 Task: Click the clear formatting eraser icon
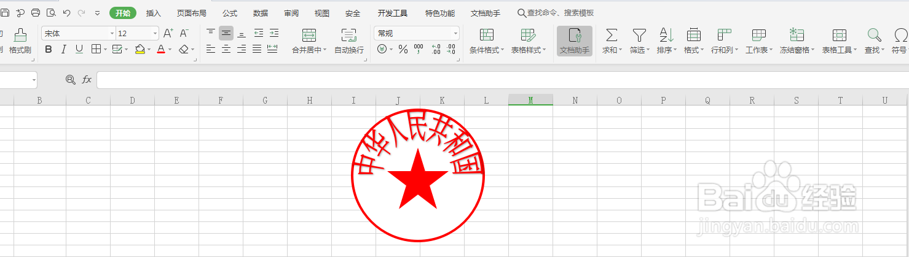(x=183, y=49)
